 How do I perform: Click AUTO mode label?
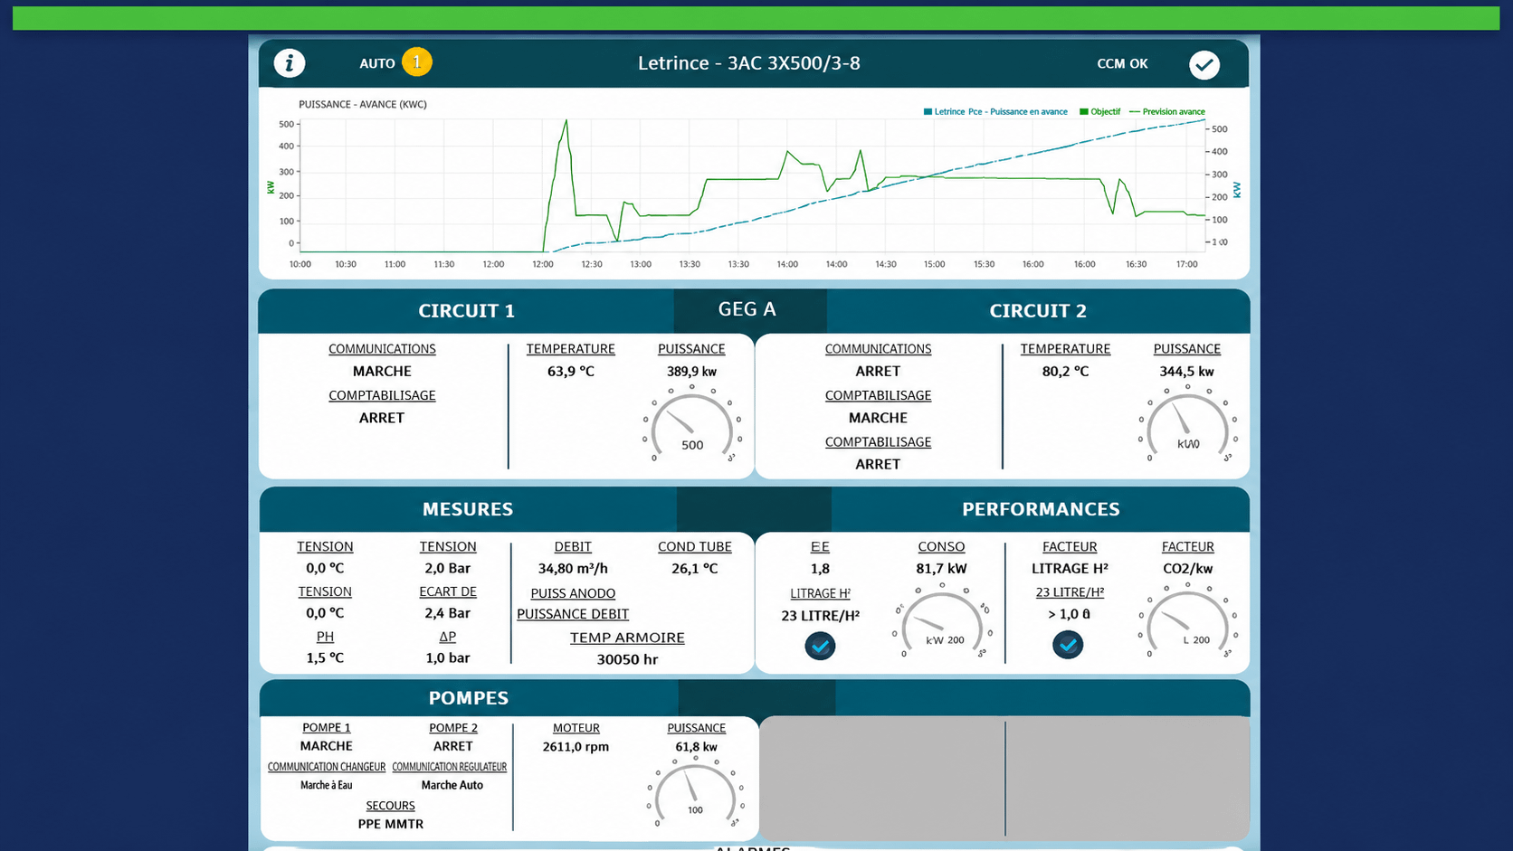(377, 63)
